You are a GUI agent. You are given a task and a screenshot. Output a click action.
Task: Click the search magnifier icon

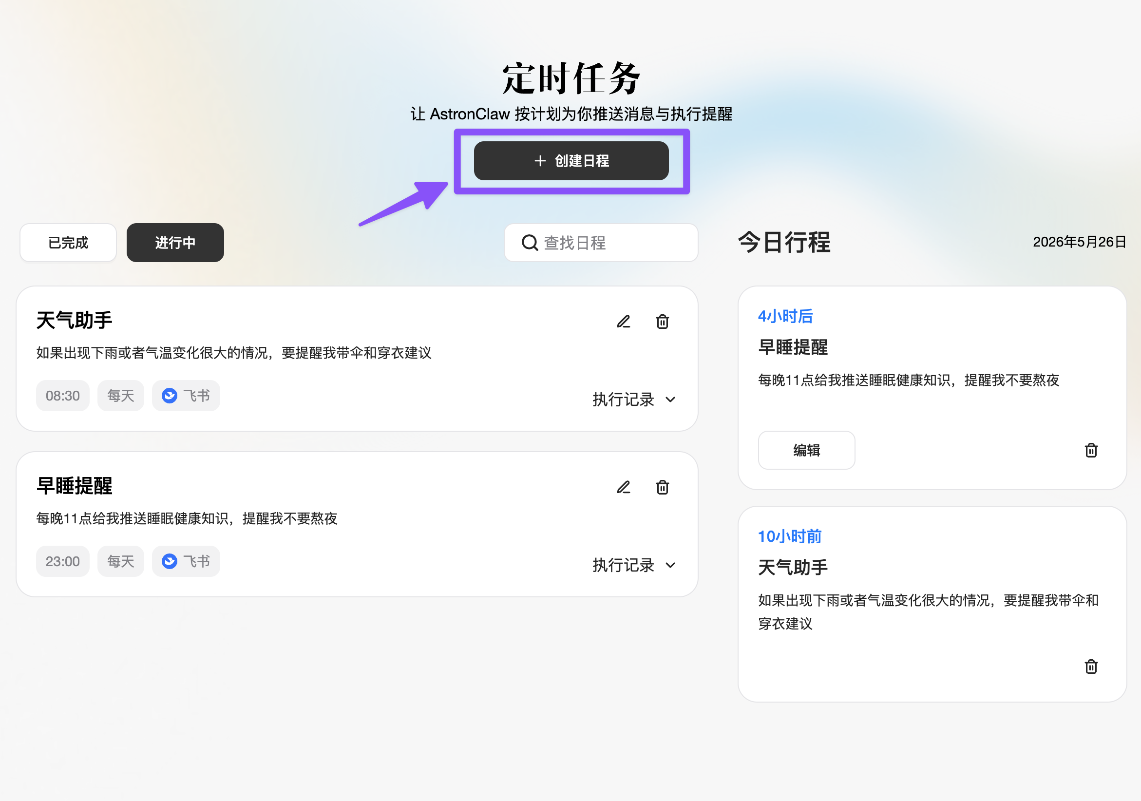pyautogui.click(x=530, y=243)
